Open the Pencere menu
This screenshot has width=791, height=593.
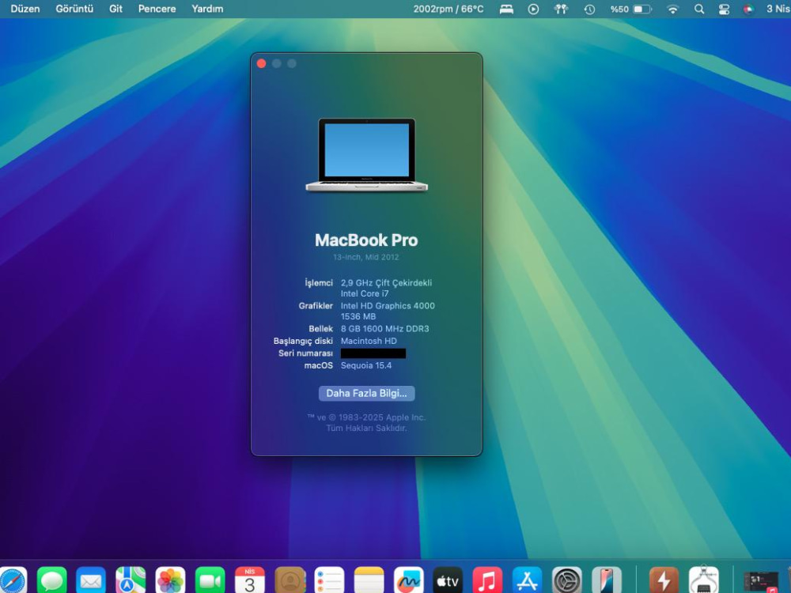pyautogui.click(x=157, y=9)
